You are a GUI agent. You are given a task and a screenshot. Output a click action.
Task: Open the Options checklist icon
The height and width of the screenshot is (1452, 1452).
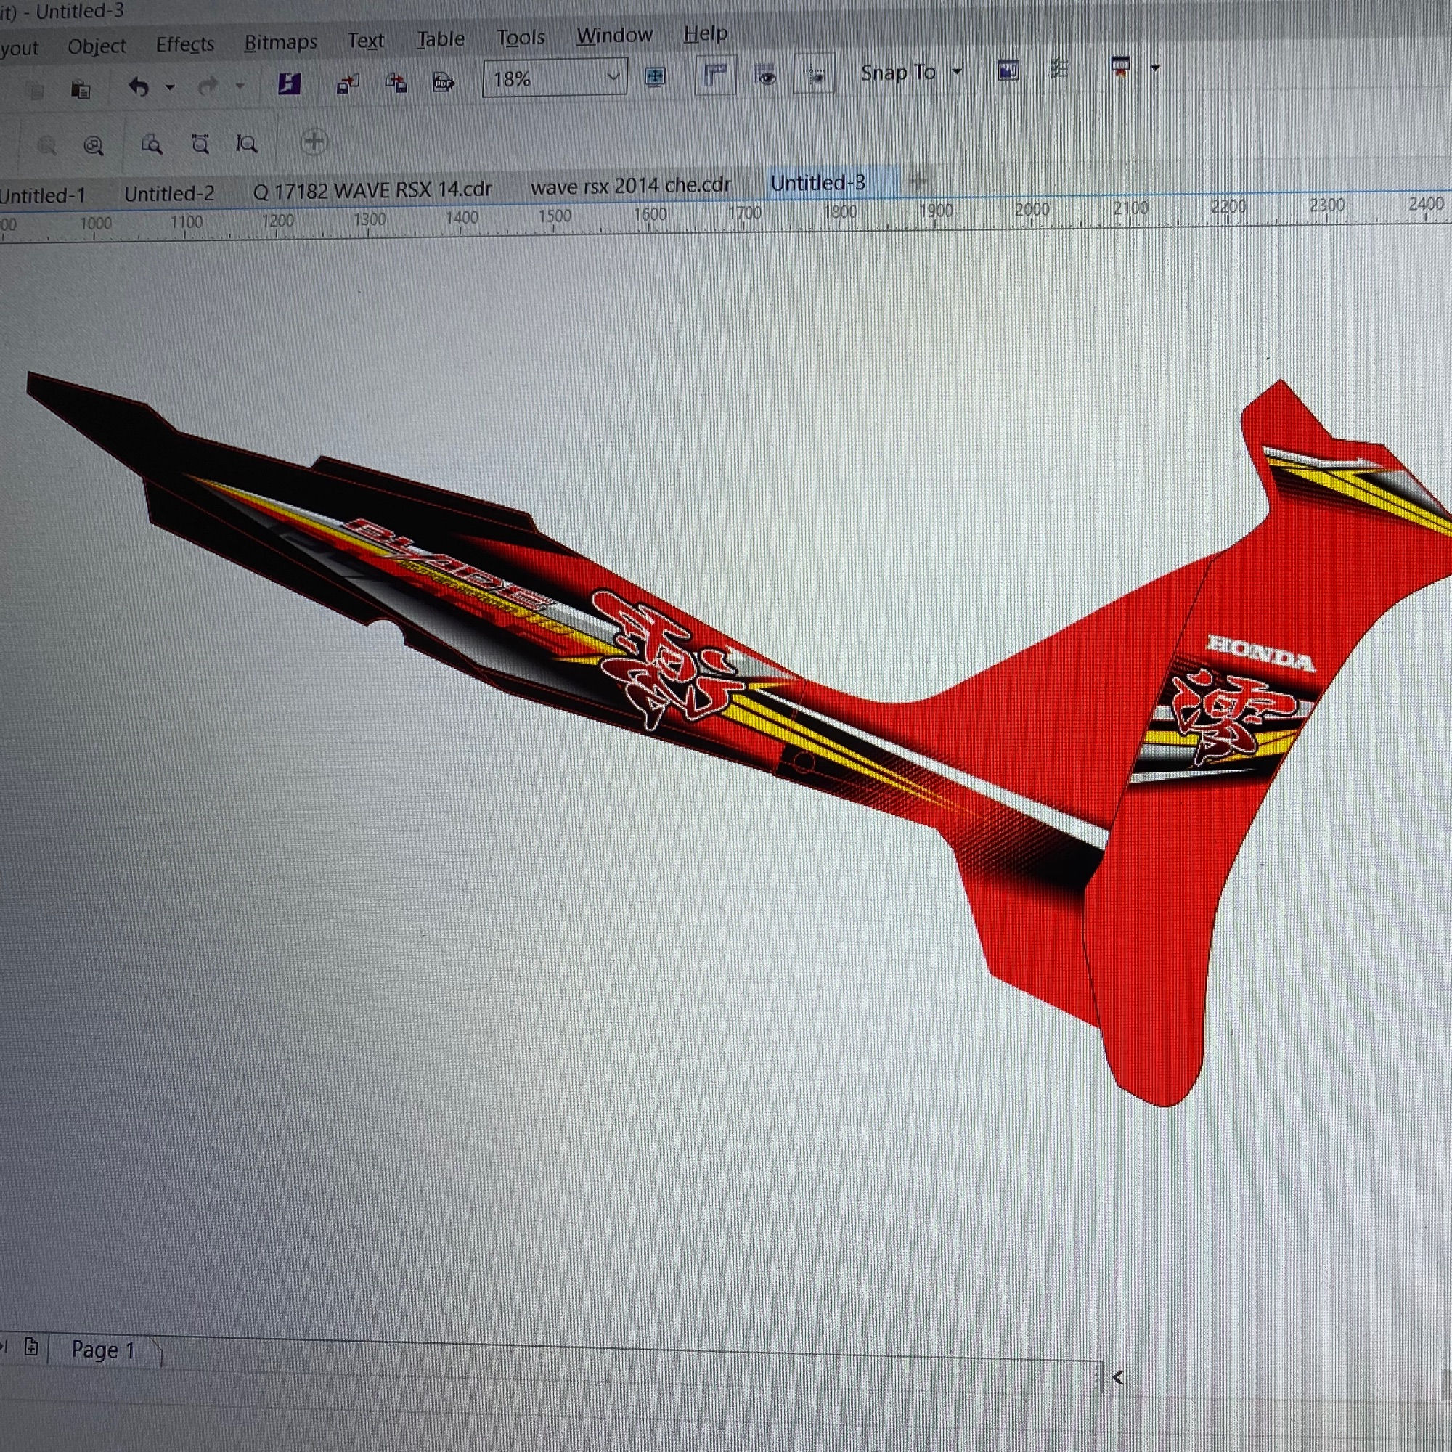[x=1059, y=69]
